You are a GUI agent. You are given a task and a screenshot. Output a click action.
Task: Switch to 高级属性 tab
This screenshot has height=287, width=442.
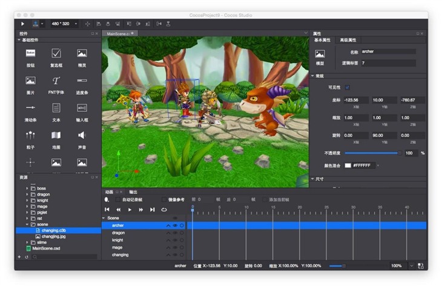point(348,40)
